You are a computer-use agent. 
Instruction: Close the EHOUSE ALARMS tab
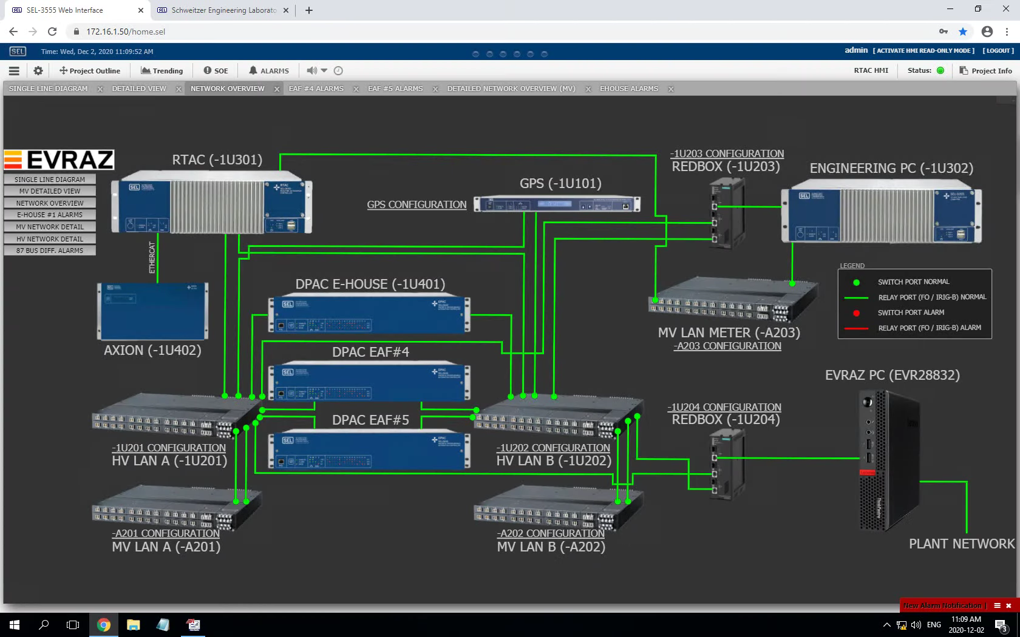671,89
